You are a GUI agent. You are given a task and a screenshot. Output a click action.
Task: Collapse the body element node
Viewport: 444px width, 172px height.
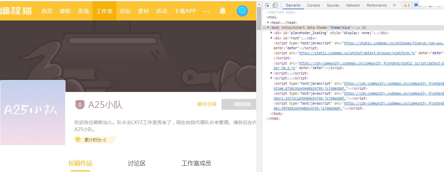point(268,28)
